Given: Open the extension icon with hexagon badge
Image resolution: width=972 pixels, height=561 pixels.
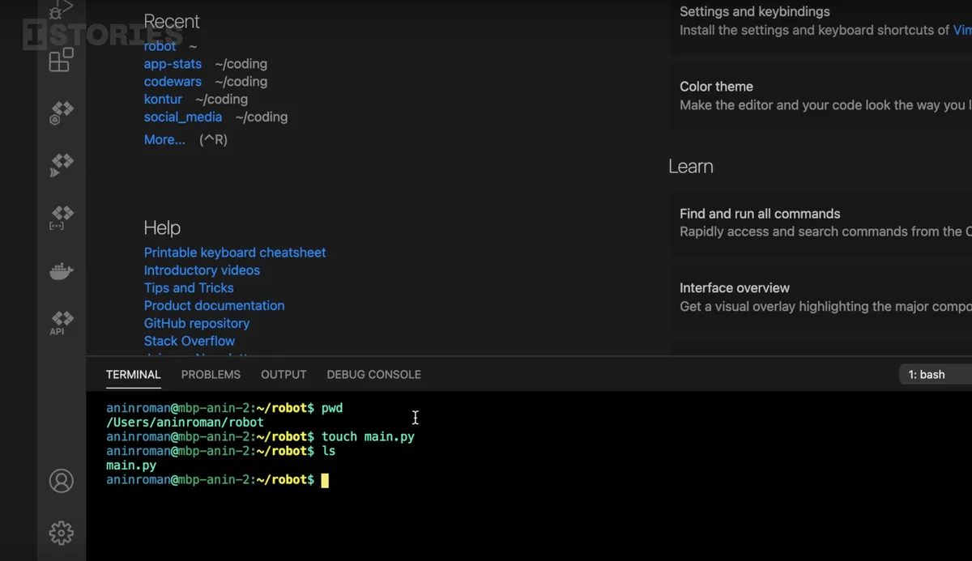Looking at the screenshot, I should (x=62, y=113).
